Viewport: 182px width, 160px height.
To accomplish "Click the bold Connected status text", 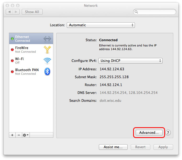I will pyautogui.click(x=108, y=40).
